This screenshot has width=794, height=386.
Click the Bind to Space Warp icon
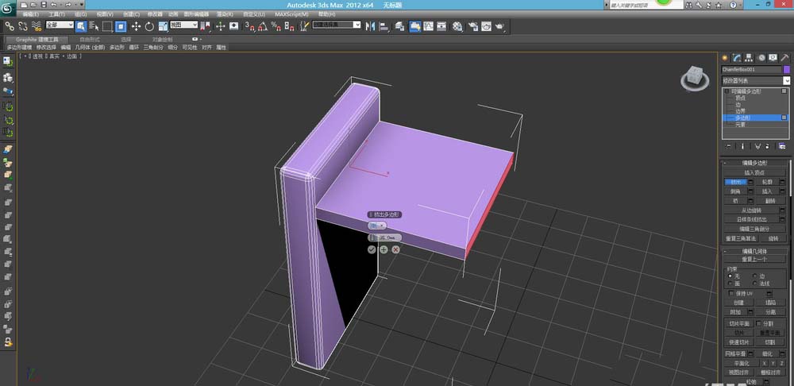[36, 26]
